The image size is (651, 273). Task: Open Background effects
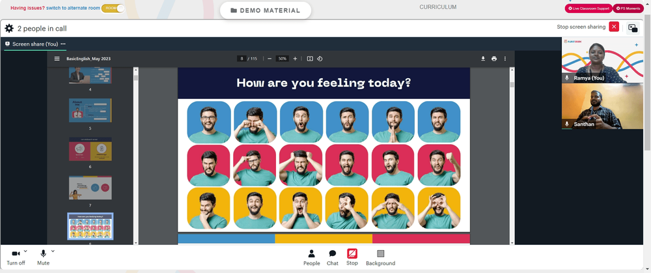pos(380,257)
